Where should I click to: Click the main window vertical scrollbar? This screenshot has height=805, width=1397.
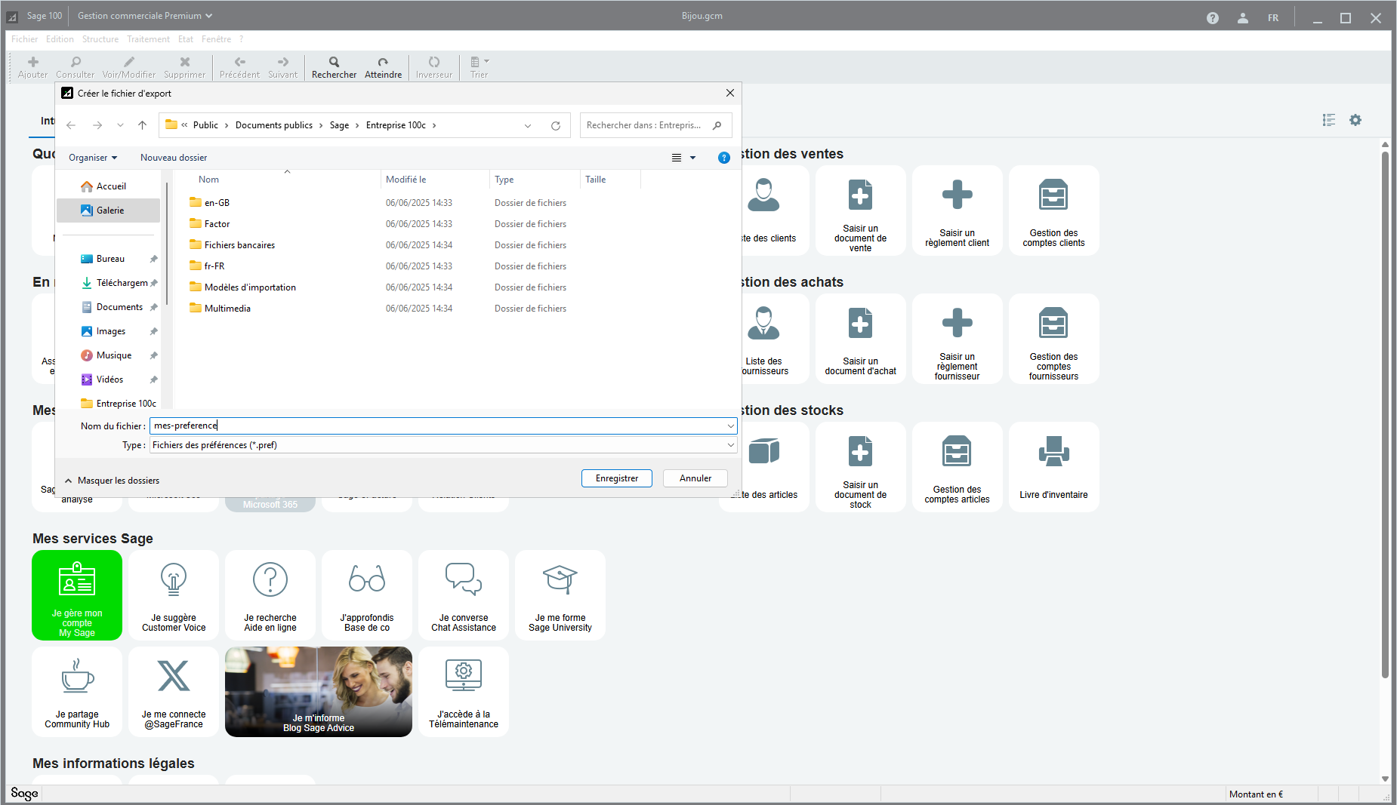[x=1385, y=415]
